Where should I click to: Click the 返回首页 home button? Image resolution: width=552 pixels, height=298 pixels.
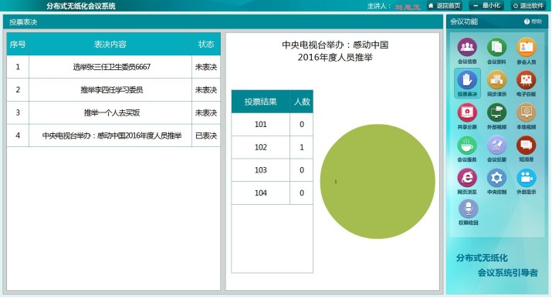(x=445, y=5)
